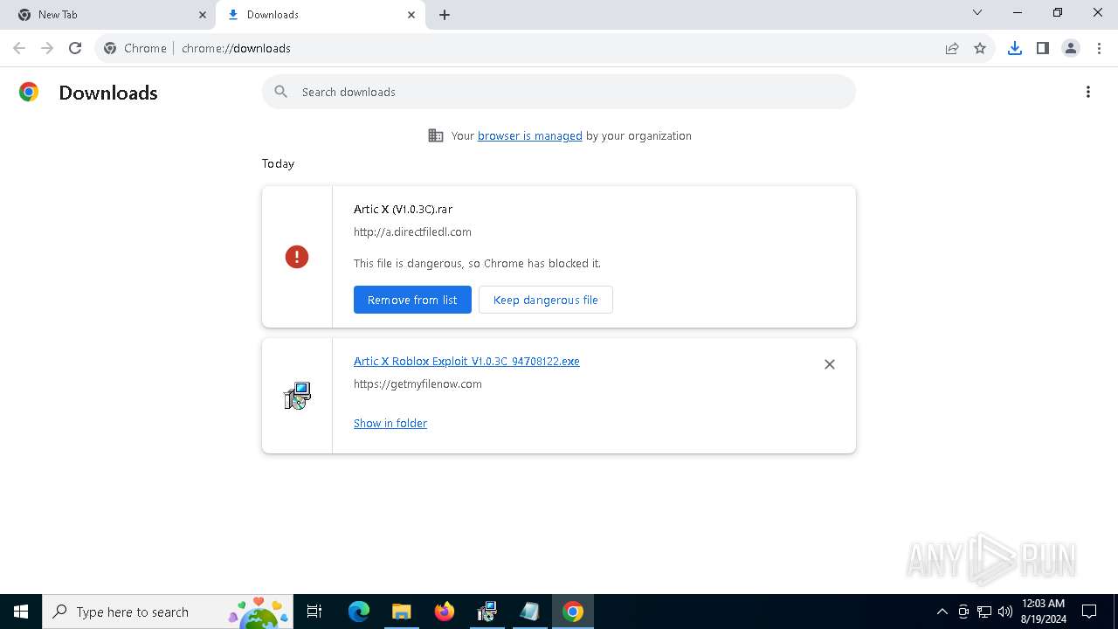
Task: Click the https://getmyfilenow.com source text
Action: click(x=418, y=384)
